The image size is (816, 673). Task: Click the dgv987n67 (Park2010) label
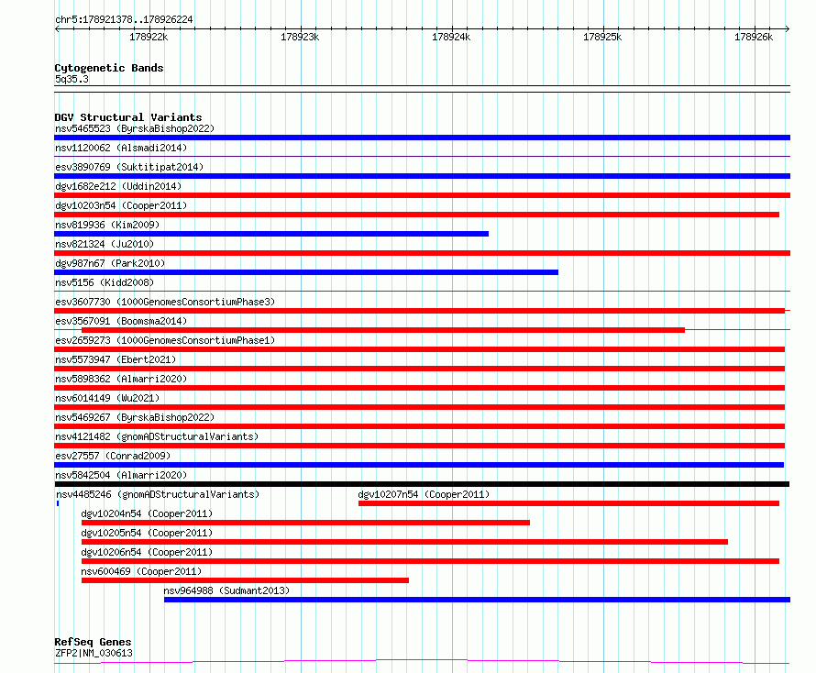(110, 263)
